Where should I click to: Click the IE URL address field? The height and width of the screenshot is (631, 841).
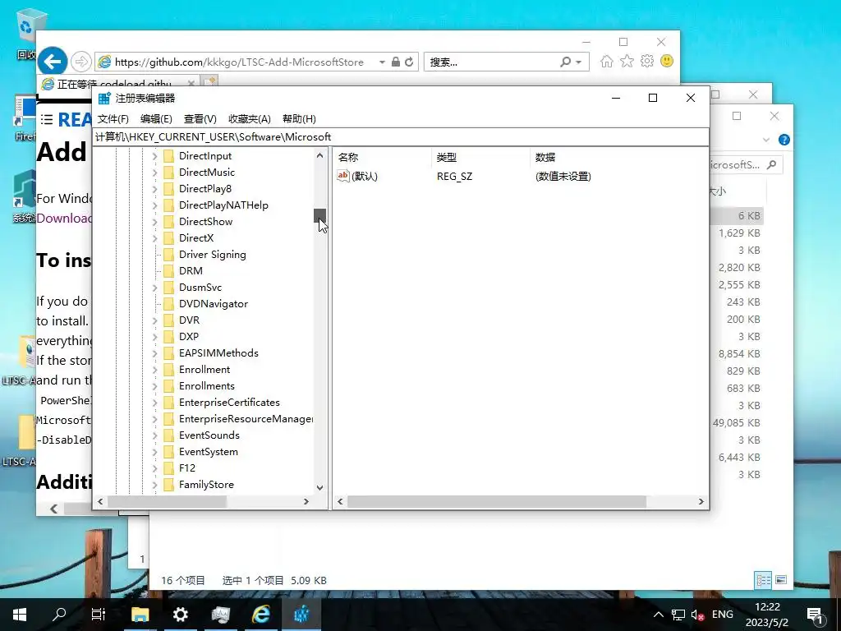[238, 62]
